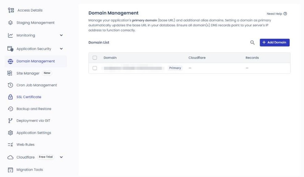This screenshot has width=304, height=177.
Task: Click the Cron Job Management clock icon
Action: click(x=10, y=85)
